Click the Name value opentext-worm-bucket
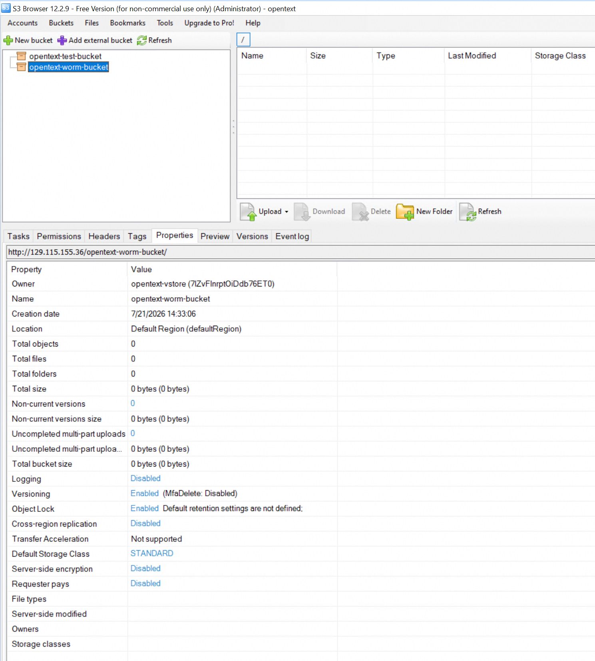 [x=171, y=299]
